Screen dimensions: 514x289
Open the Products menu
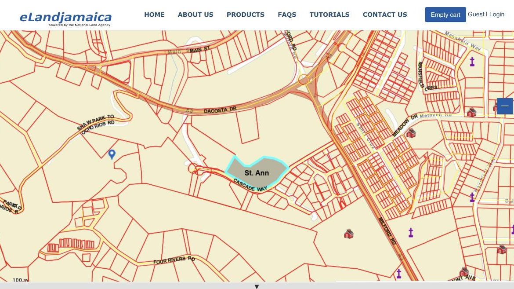tap(246, 15)
